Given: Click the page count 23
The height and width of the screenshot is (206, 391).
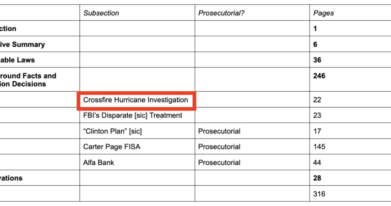Looking at the screenshot, I should coord(317,115).
